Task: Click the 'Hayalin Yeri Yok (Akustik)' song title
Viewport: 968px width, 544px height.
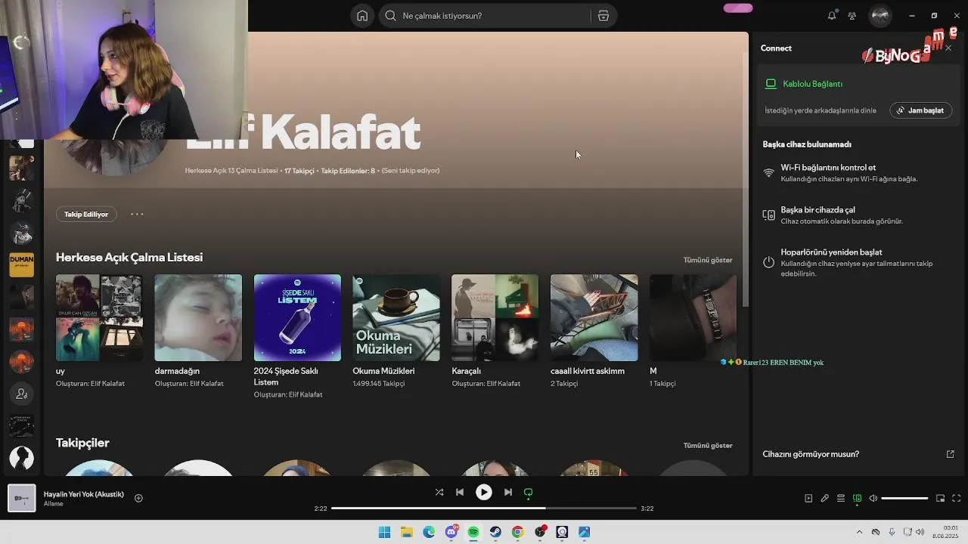Action: (84, 494)
